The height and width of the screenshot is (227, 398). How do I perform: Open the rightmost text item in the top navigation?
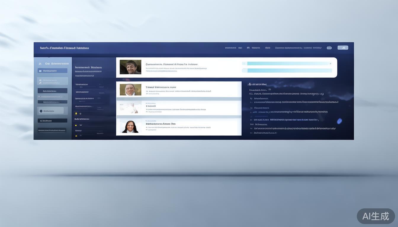point(312,48)
